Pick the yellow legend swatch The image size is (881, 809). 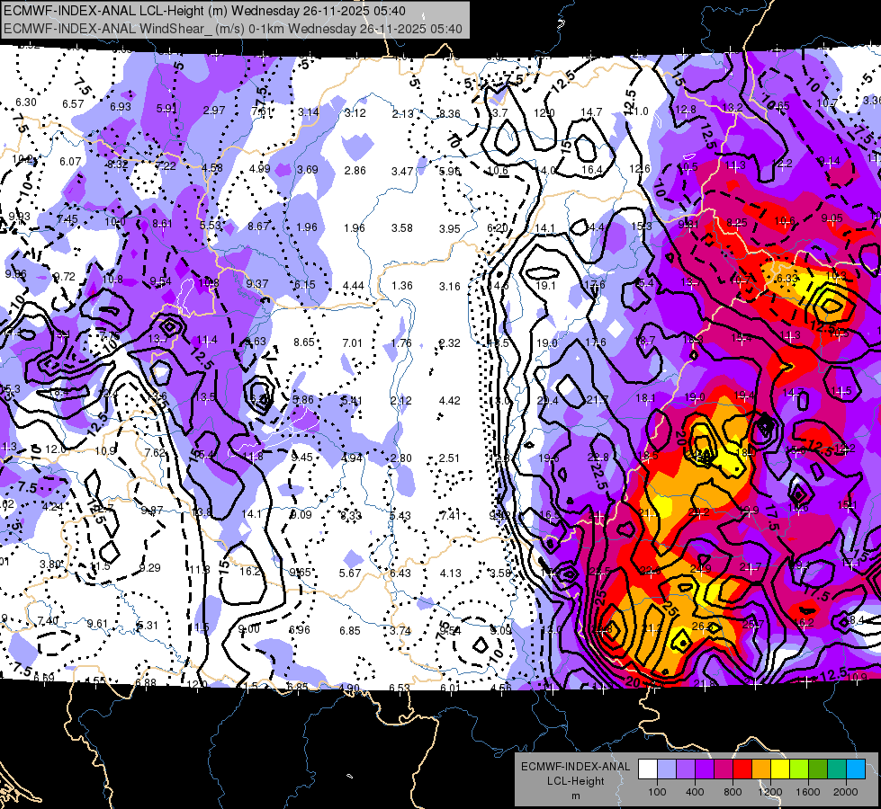pos(780,769)
